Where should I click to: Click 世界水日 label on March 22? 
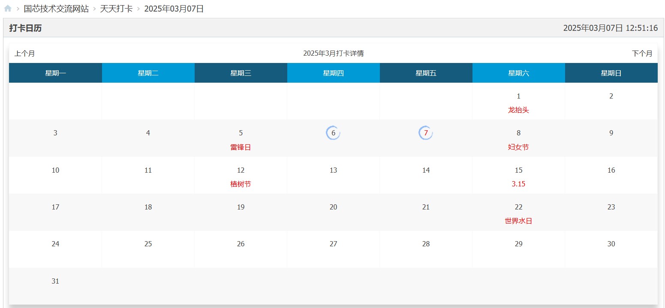(518, 221)
